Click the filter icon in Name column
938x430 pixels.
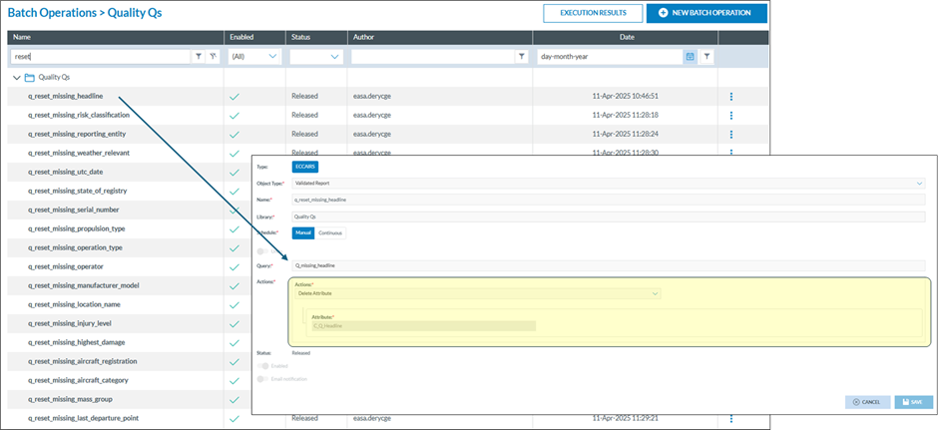[199, 57]
